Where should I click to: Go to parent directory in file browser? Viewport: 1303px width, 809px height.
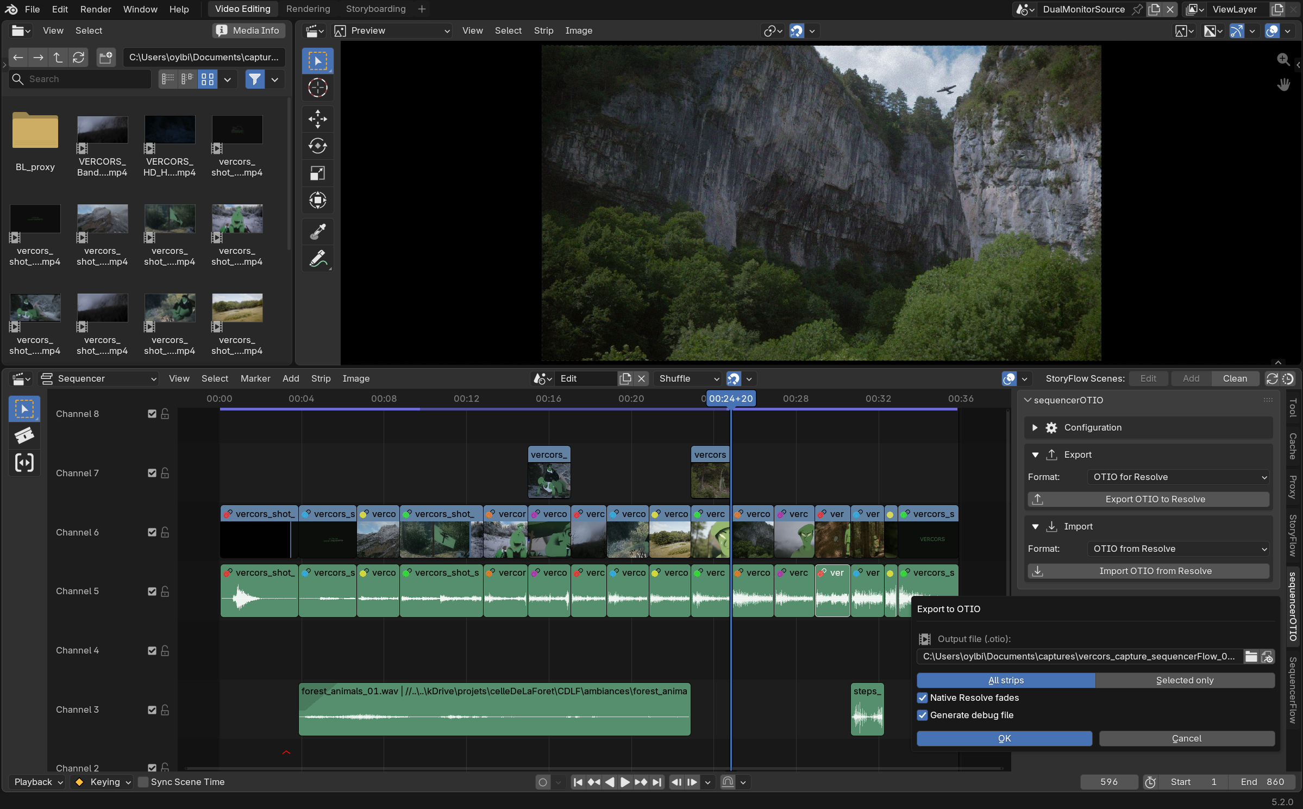coord(58,57)
